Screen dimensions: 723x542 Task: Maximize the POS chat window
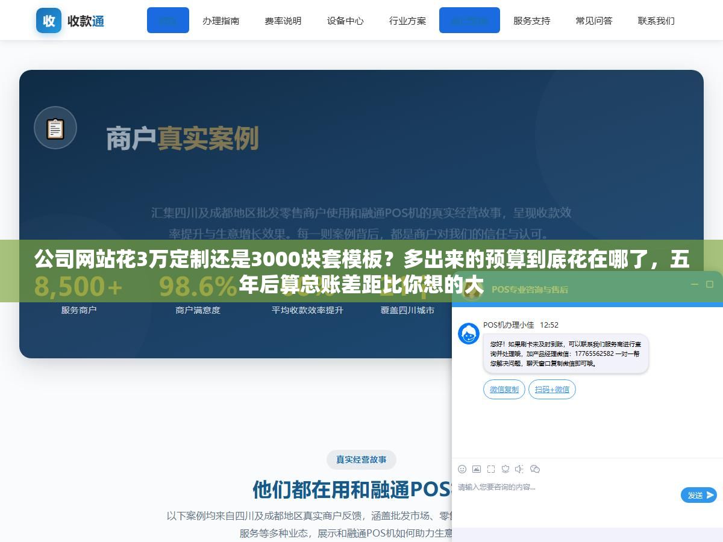click(x=710, y=284)
